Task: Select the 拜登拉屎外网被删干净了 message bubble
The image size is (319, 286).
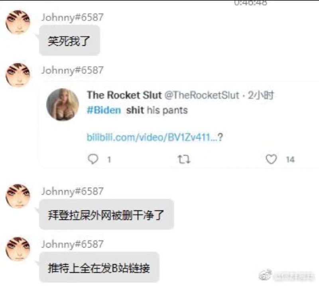Action: coord(106,214)
